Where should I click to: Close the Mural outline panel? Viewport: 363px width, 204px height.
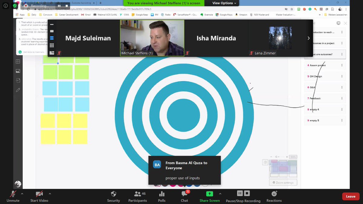click(345, 23)
